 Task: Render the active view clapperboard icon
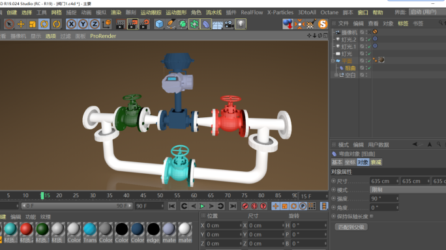(x=121, y=24)
